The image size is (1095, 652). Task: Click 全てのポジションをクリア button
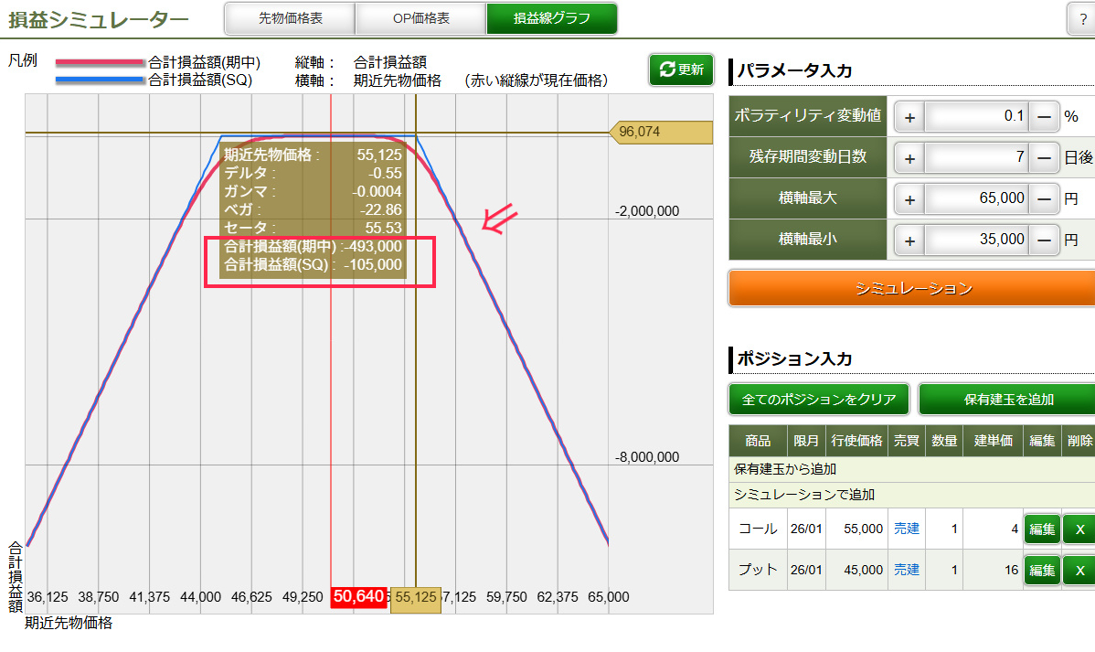(819, 400)
